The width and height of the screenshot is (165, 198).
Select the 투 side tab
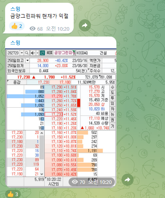112,98
